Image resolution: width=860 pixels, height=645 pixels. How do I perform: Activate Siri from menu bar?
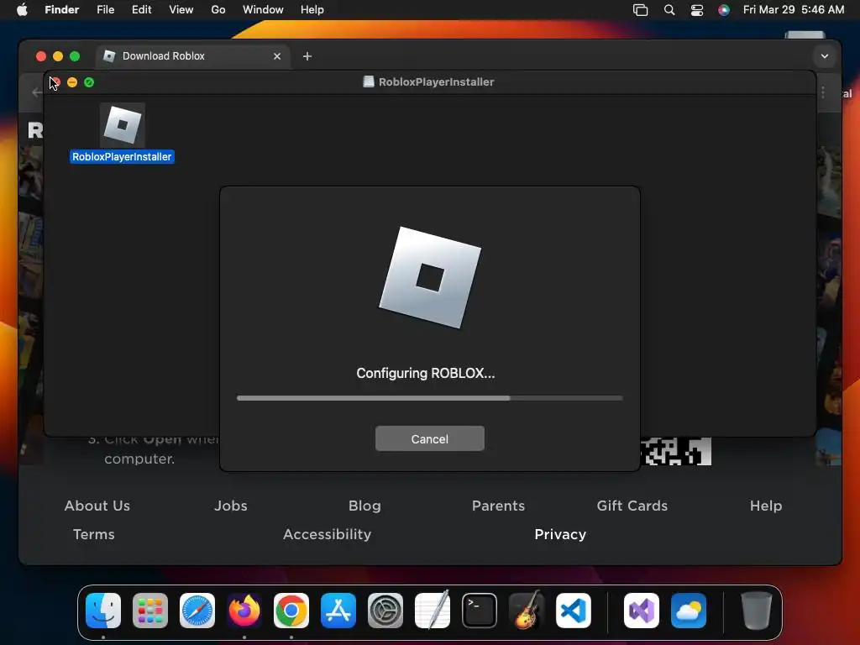pyautogui.click(x=724, y=10)
